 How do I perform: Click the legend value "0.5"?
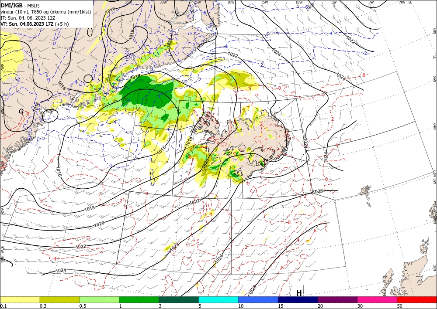tap(83, 306)
